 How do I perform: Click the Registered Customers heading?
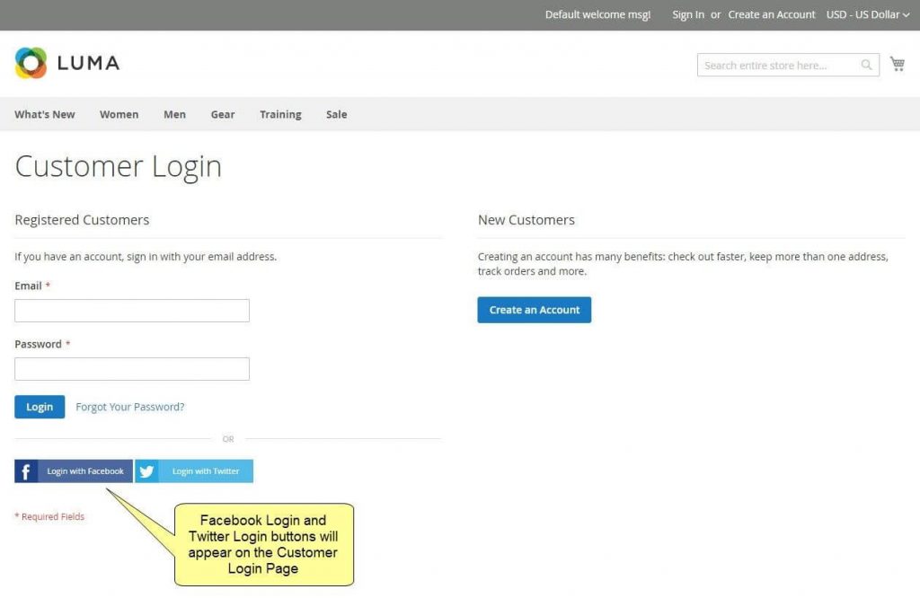(82, 220)
